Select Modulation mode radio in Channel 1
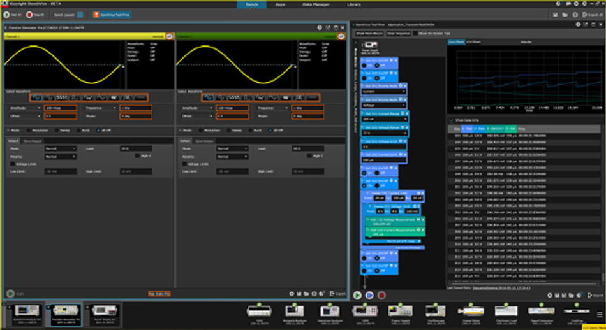Viewport: 606px width, 330px height. coord(29,131)
